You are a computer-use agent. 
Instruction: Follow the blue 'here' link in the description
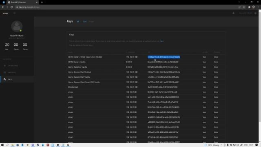click(162, 41)
